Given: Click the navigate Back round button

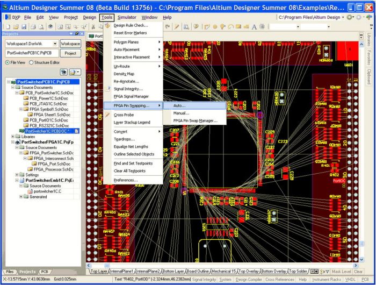Looking at the screenshot, I should pyautogui.click(x=350, y=17).
